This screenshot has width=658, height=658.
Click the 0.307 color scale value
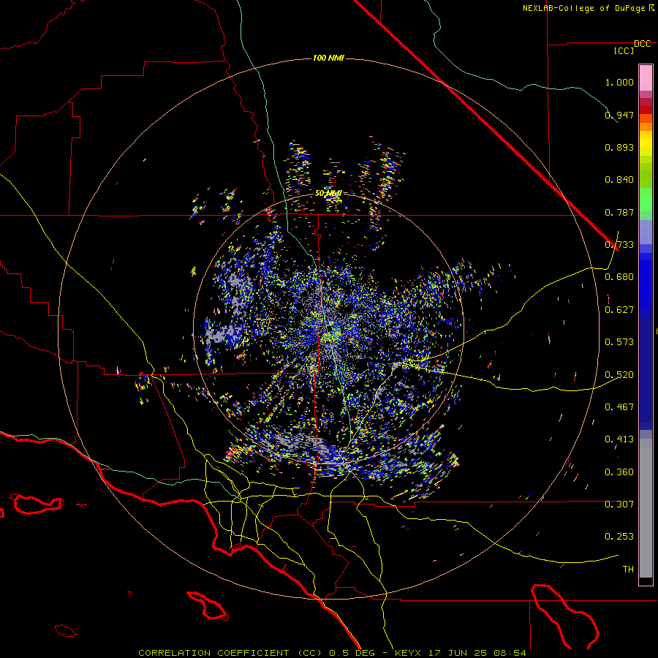coord(619,504)
